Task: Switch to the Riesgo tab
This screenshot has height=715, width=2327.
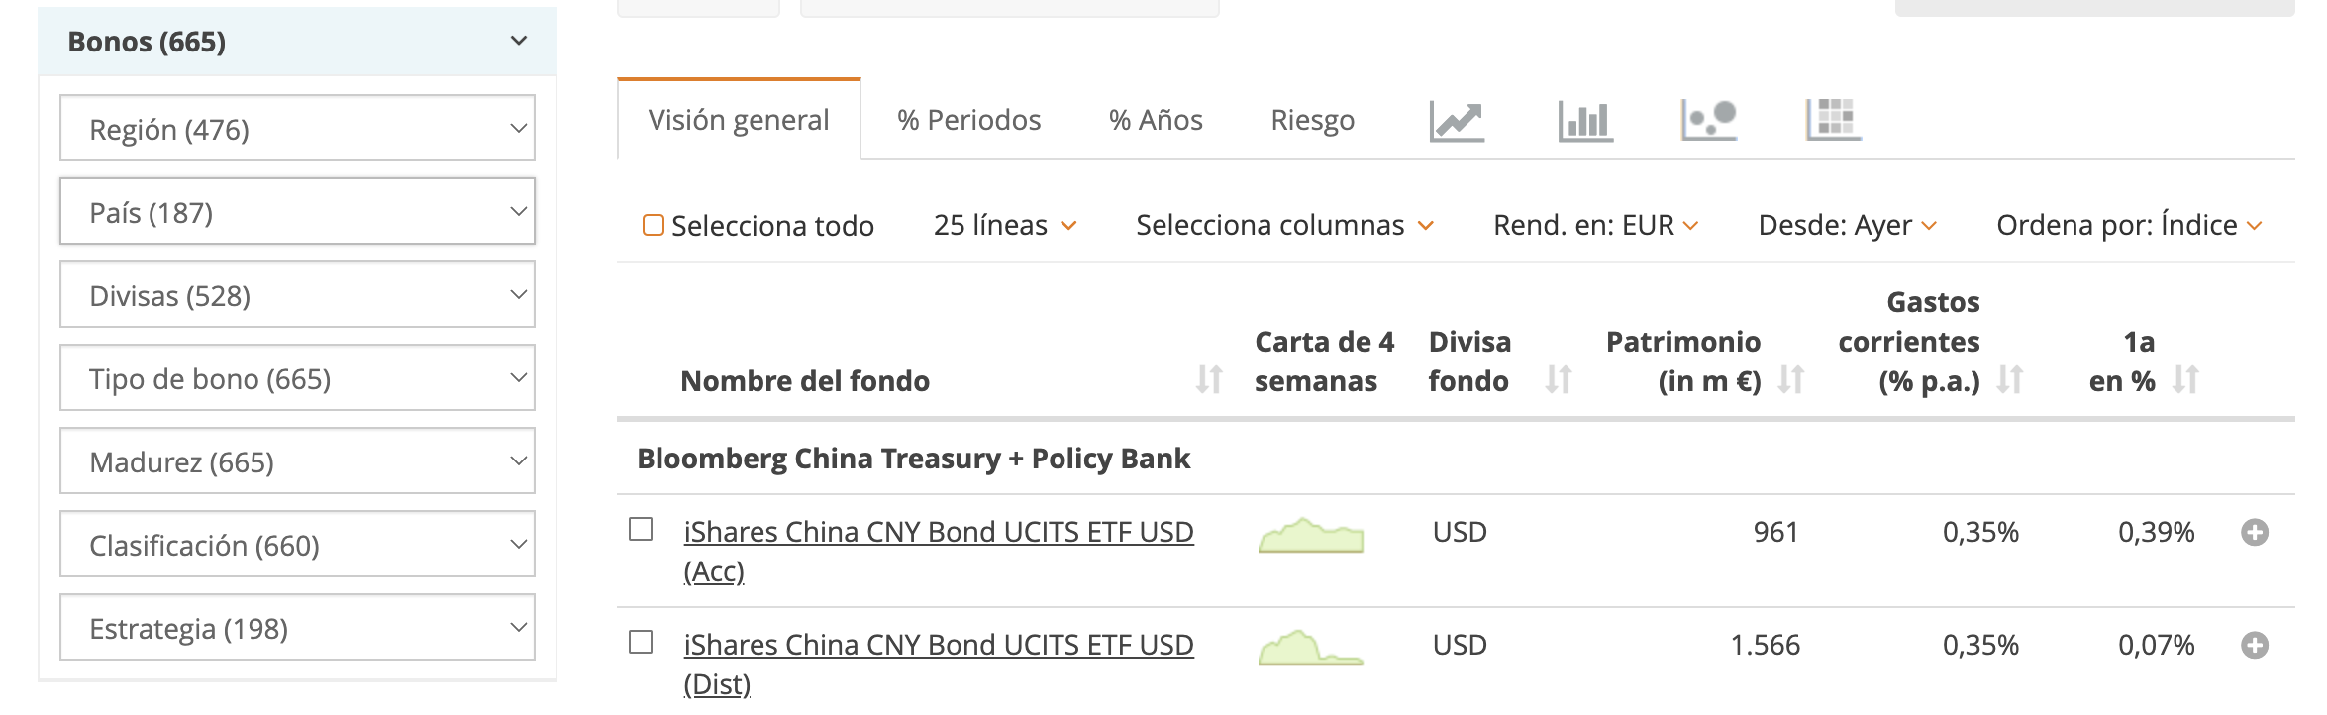Action: pyautogui.click(x=1312, y=121)
